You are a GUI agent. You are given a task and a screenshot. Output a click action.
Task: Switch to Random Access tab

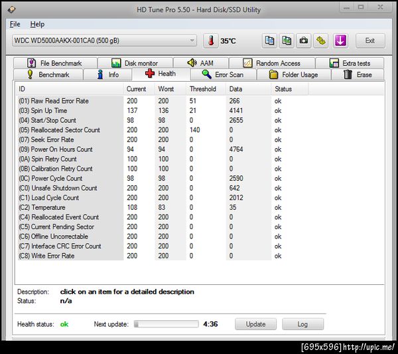(272, 63)
